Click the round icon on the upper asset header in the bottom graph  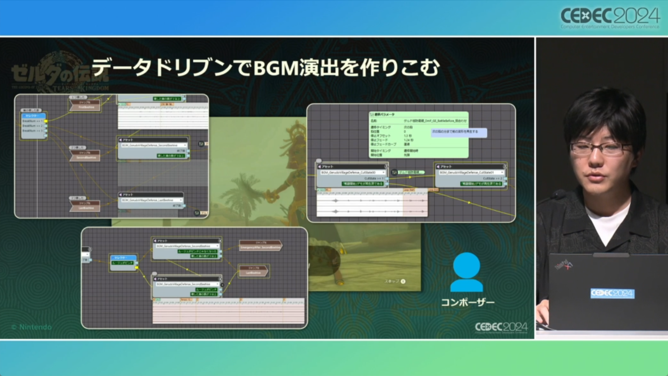[219, 241]
